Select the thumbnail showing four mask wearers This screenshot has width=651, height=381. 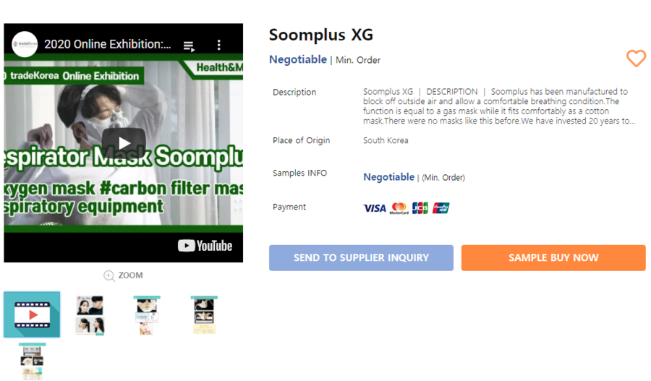coord(90,315)
